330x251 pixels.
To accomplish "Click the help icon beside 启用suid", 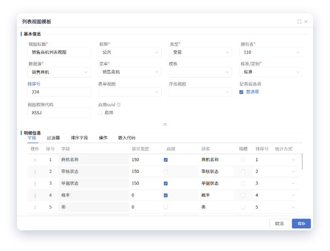I will [x=119, y=105].
